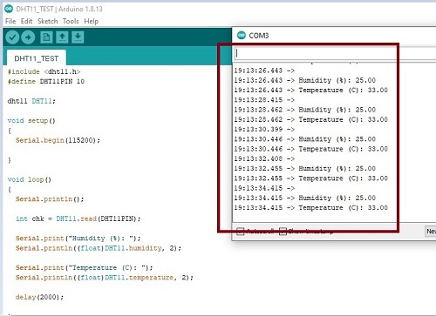Click the 19:13:26.443 Humidity output row

coord(305,80)
